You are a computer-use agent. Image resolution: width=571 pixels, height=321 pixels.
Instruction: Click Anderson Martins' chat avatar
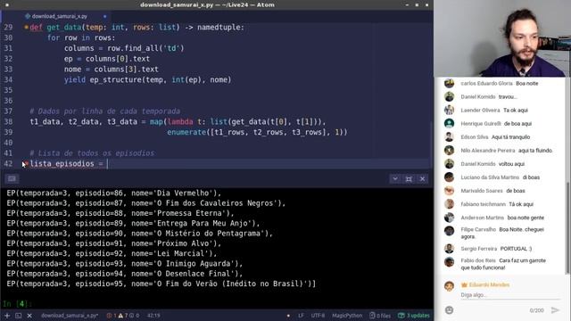click(449, 218)
